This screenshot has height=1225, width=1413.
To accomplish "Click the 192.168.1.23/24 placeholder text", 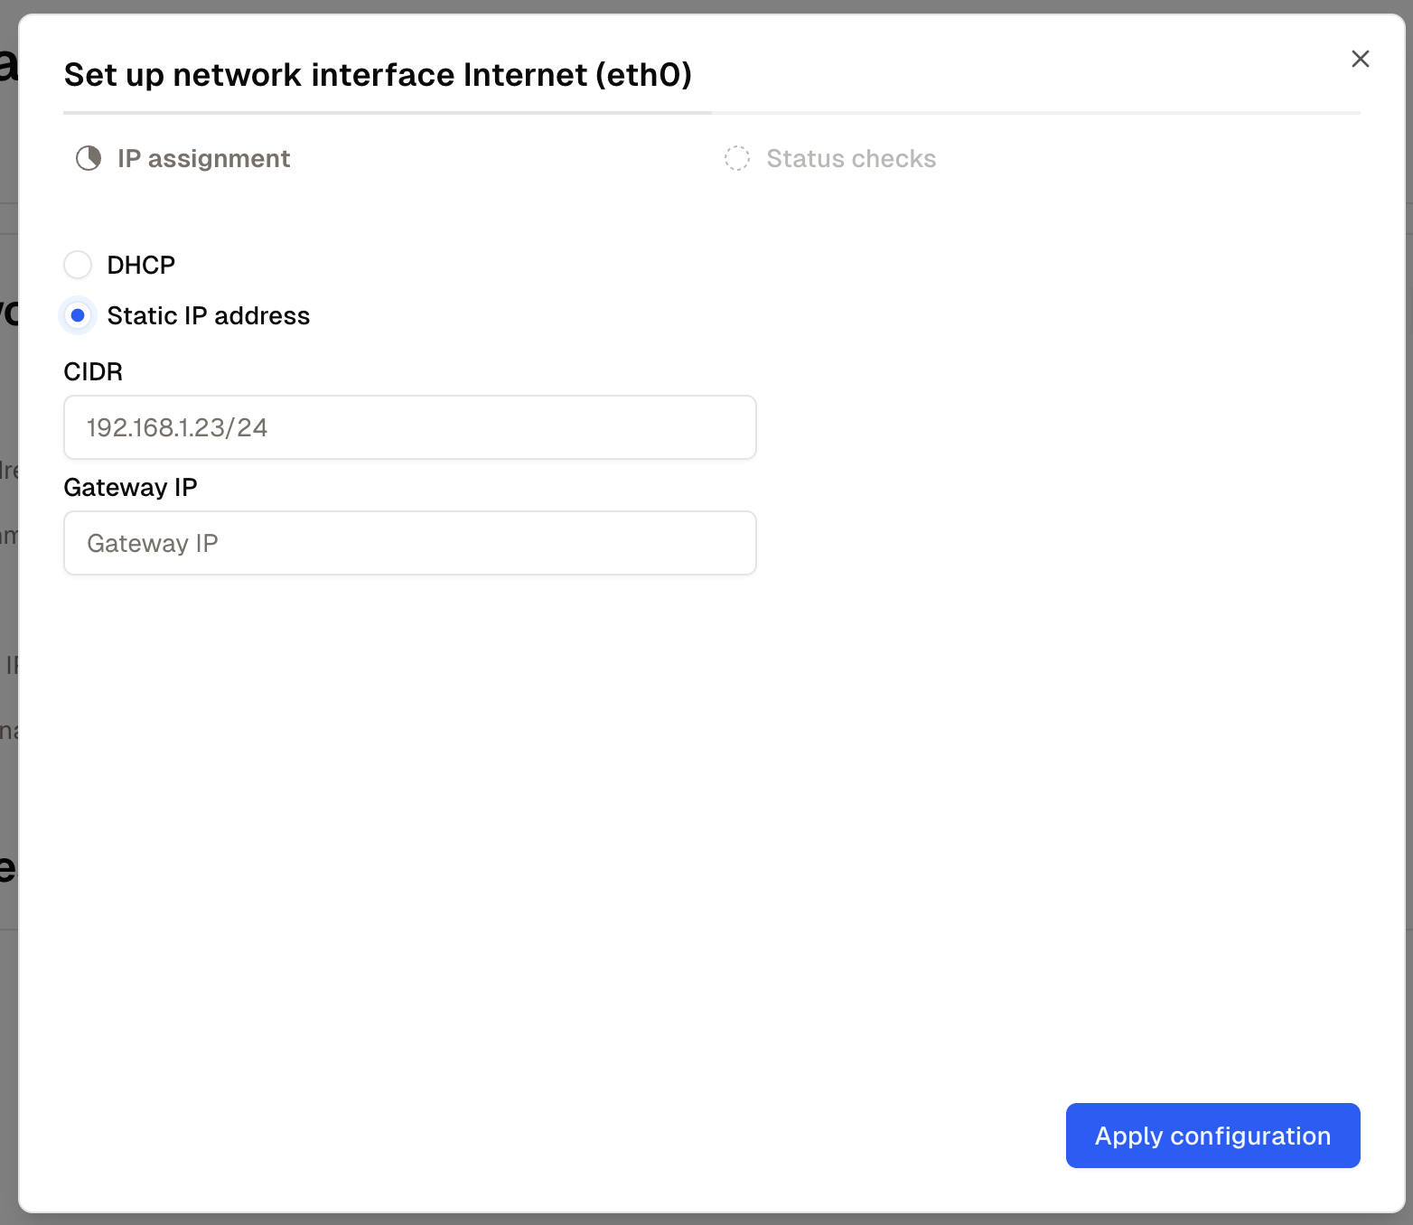I will click(x=177, y=427).
